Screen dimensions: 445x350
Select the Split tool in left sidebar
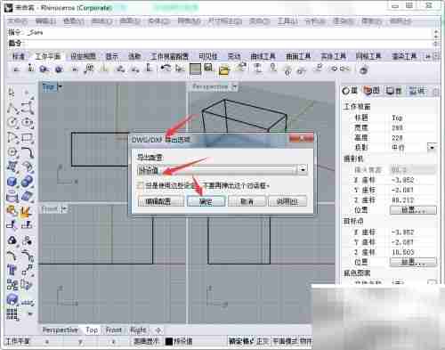(x=27, y=225)
